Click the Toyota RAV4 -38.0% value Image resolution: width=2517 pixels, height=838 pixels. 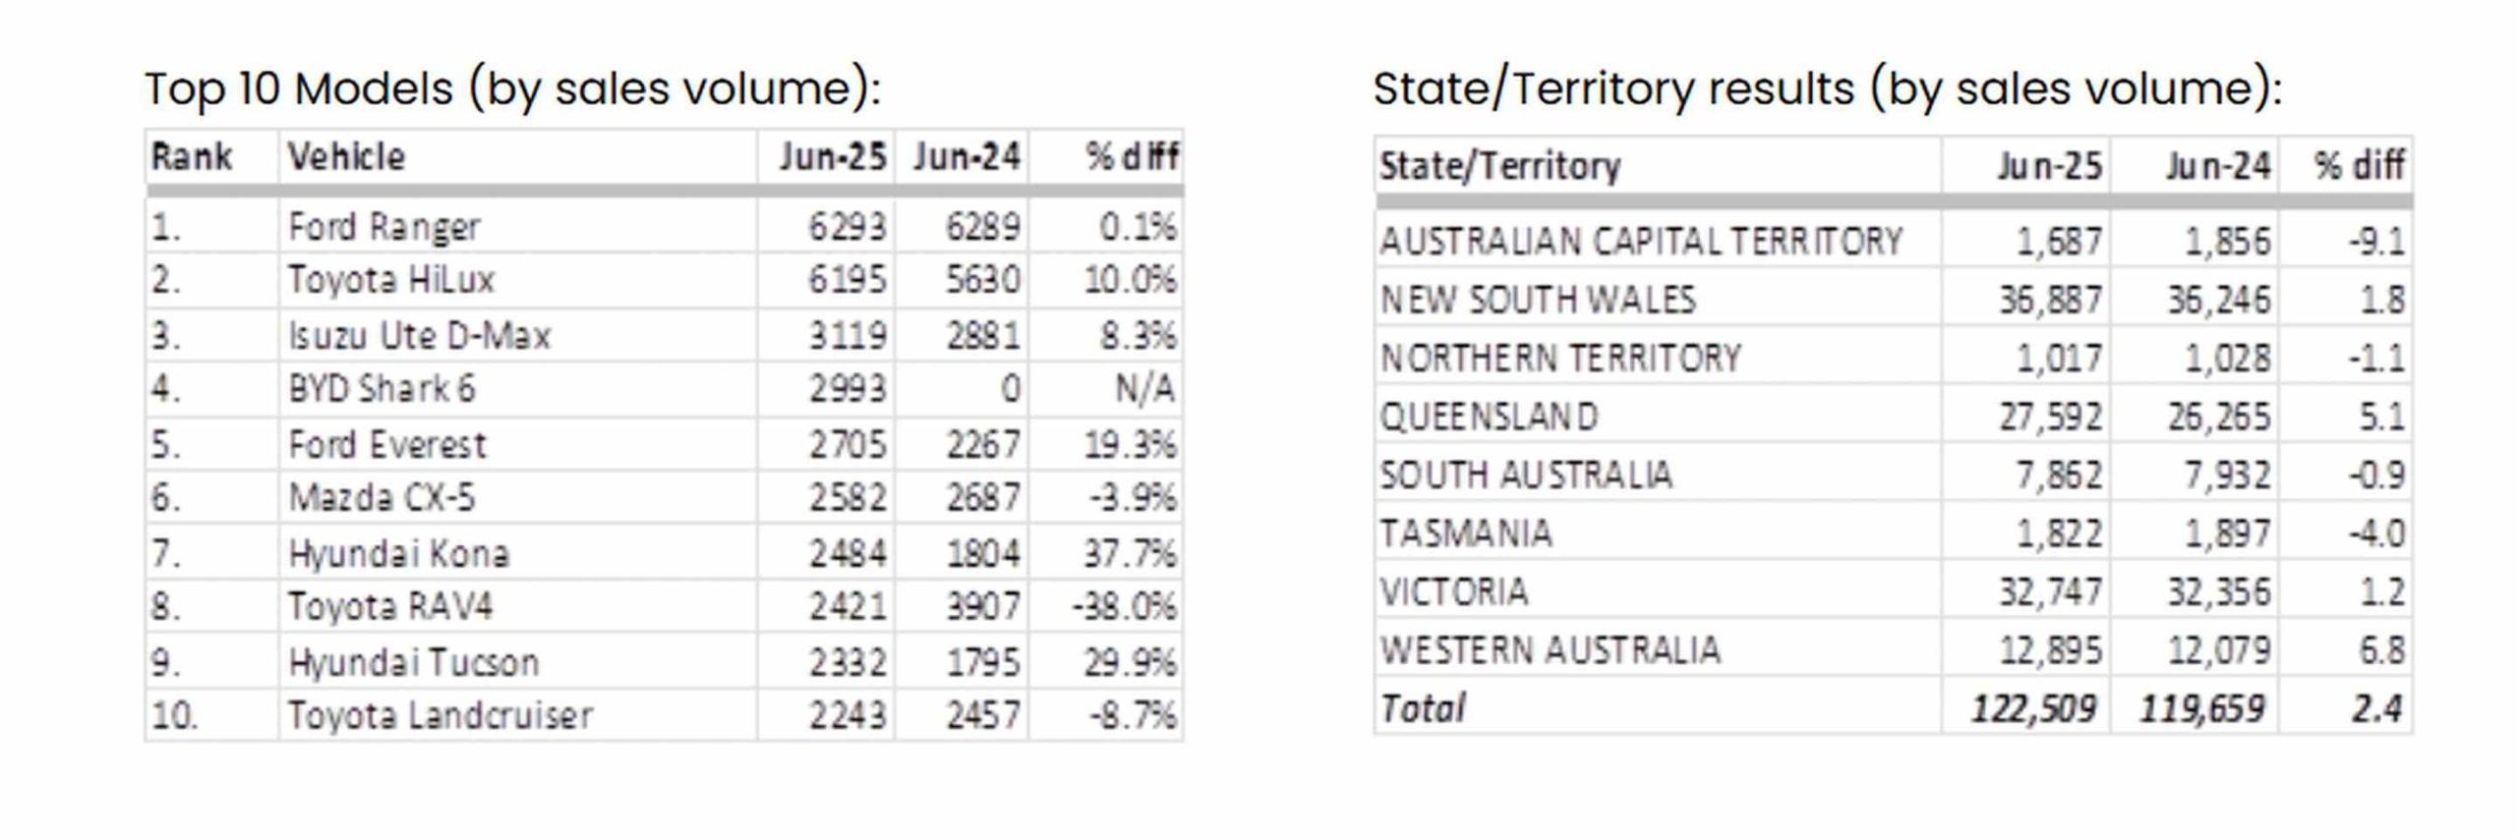click(x=1124, y=606)
